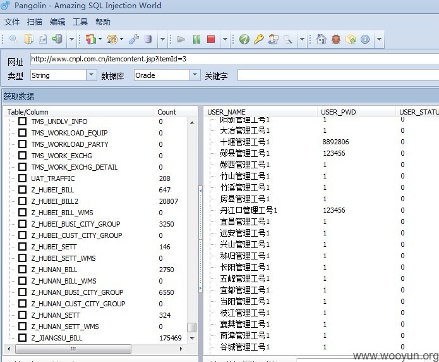Screen dimensions: 439x362
Task: Click the colored boxes toolbar icon
Action: [91, 39]
